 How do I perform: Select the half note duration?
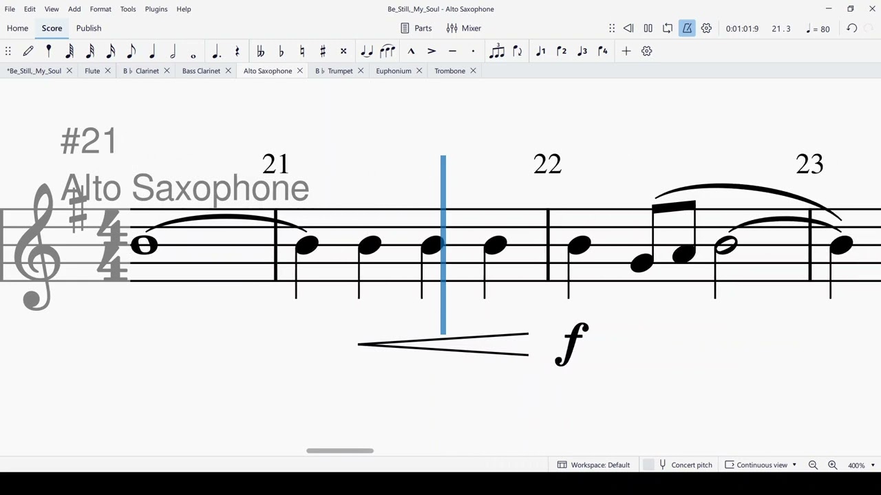[x=173, y=51]
